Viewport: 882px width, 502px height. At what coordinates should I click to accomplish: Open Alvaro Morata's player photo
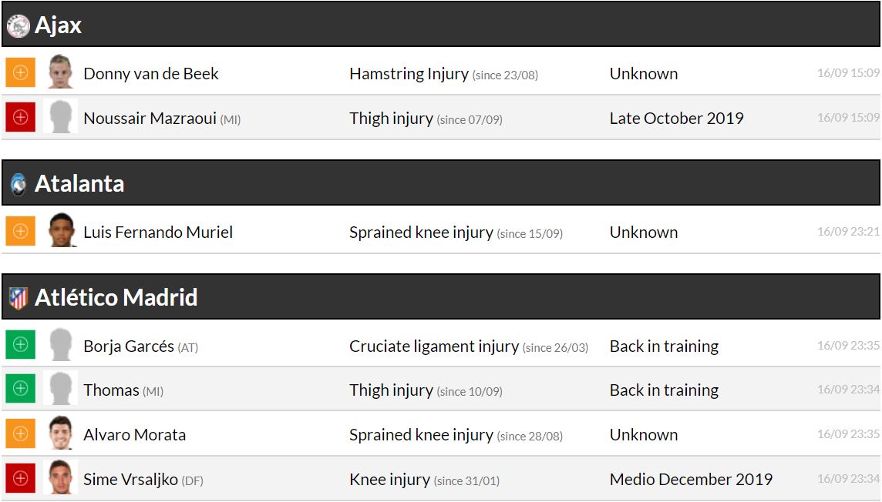(60, 433)
